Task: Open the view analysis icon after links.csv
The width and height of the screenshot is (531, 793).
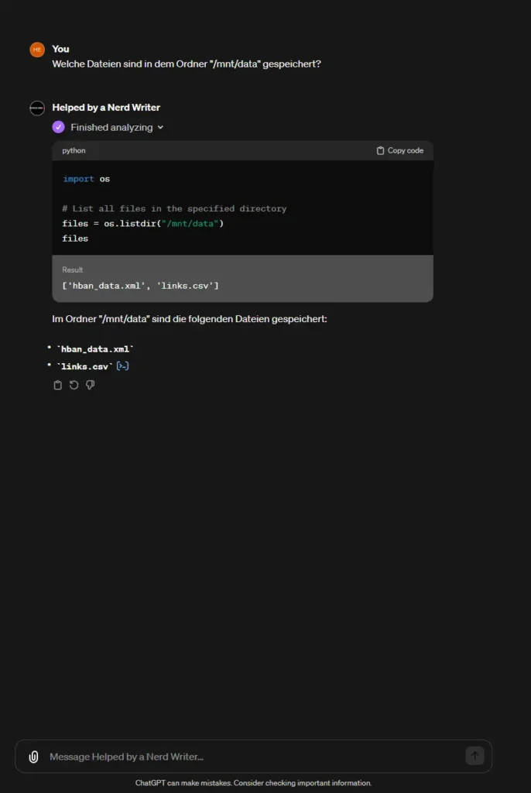Action: click(x=122, y=366)
